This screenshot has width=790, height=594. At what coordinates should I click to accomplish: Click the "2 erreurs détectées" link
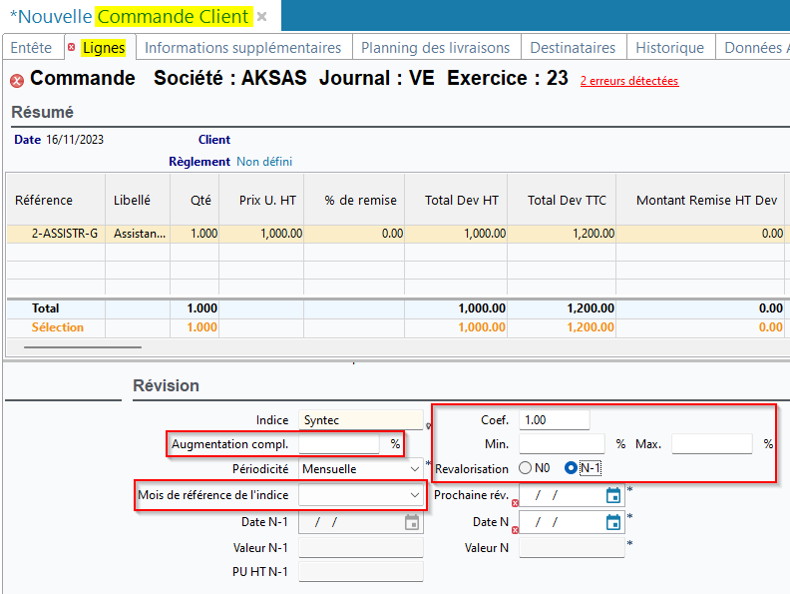[x=628, y=81]
